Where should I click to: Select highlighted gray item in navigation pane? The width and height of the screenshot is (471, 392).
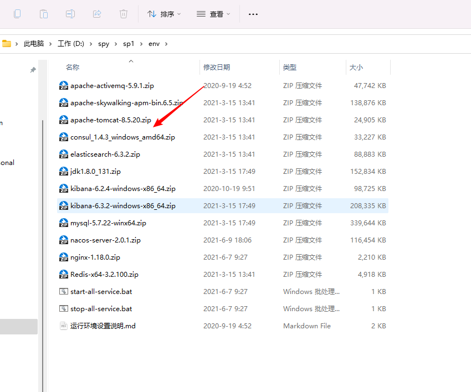19,327
